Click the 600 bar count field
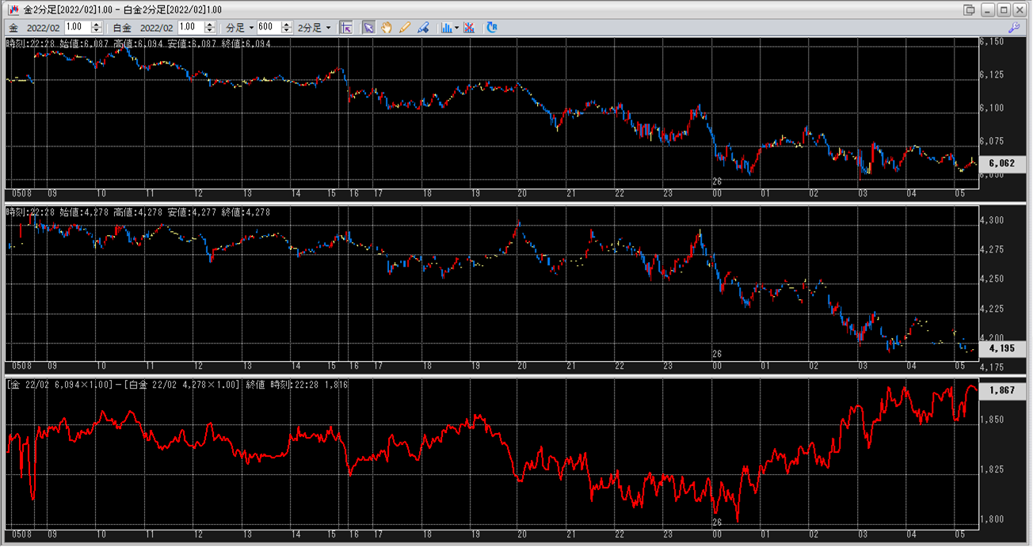The image size is (1033, 547). [268, 27]
